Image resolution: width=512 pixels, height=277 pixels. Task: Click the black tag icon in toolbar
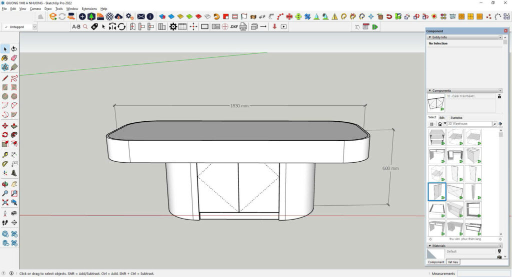94,27
